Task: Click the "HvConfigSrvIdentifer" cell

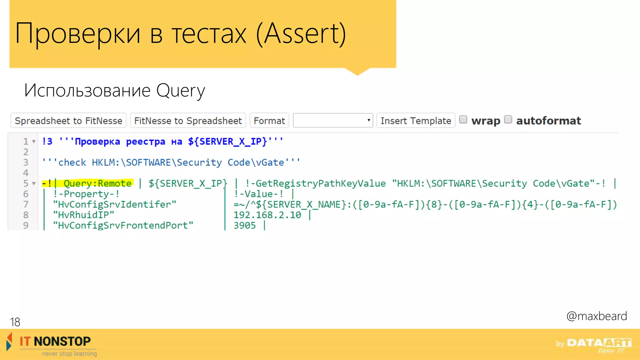Action: 114,204
